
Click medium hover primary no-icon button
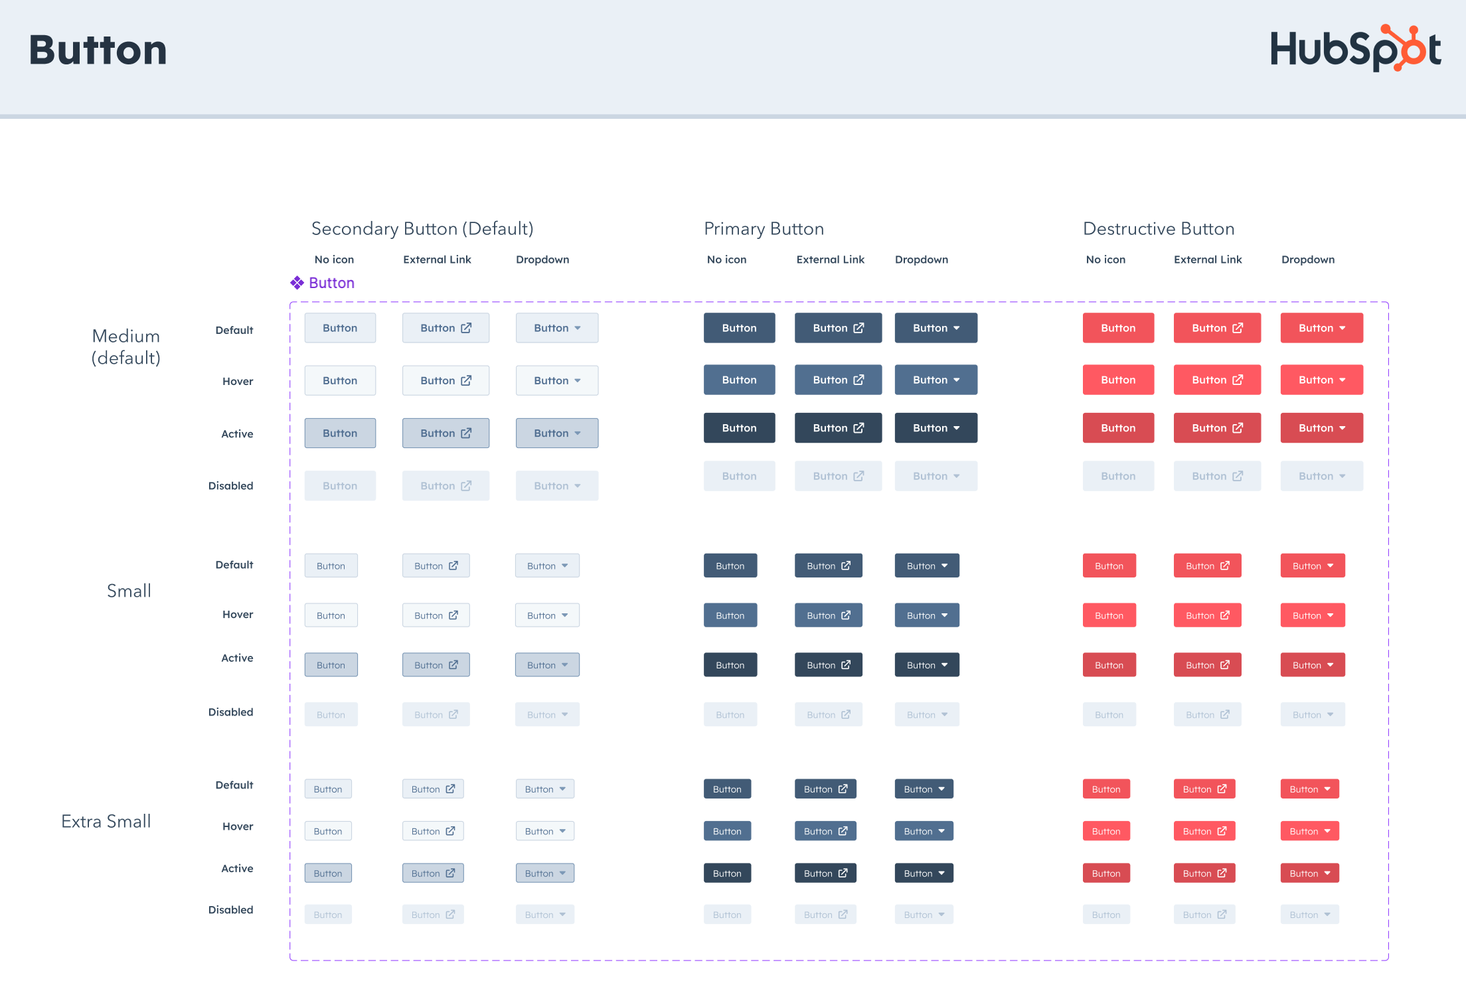point(739,380)
